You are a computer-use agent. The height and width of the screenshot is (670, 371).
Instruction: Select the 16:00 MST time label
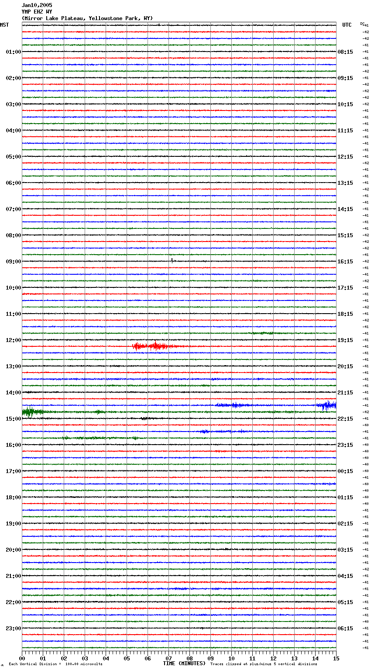14,445
